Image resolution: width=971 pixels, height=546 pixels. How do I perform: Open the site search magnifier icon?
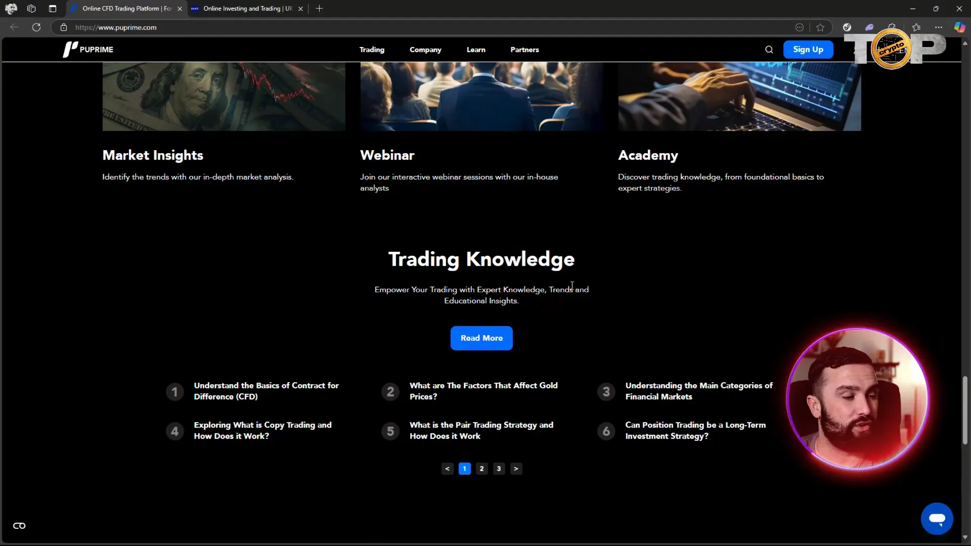(x=769, y=50)
